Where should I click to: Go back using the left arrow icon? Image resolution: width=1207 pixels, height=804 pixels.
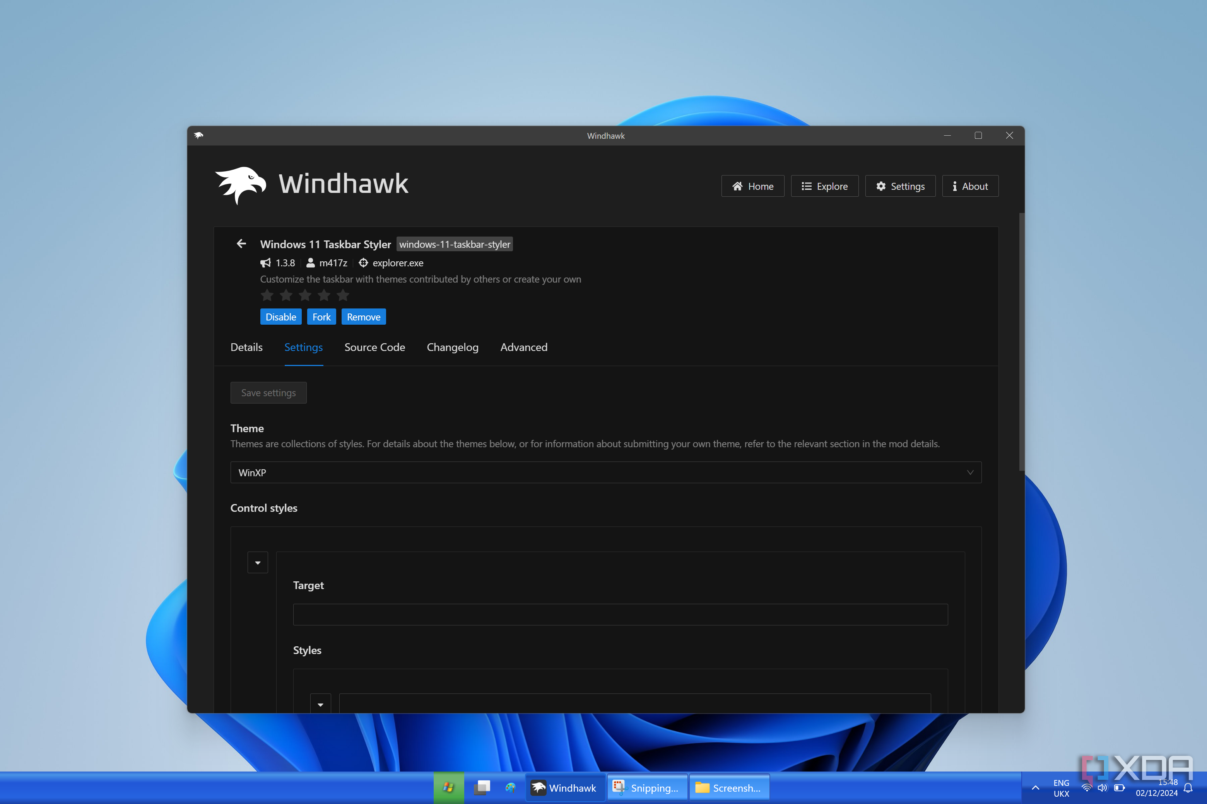(x=241, y=244)
